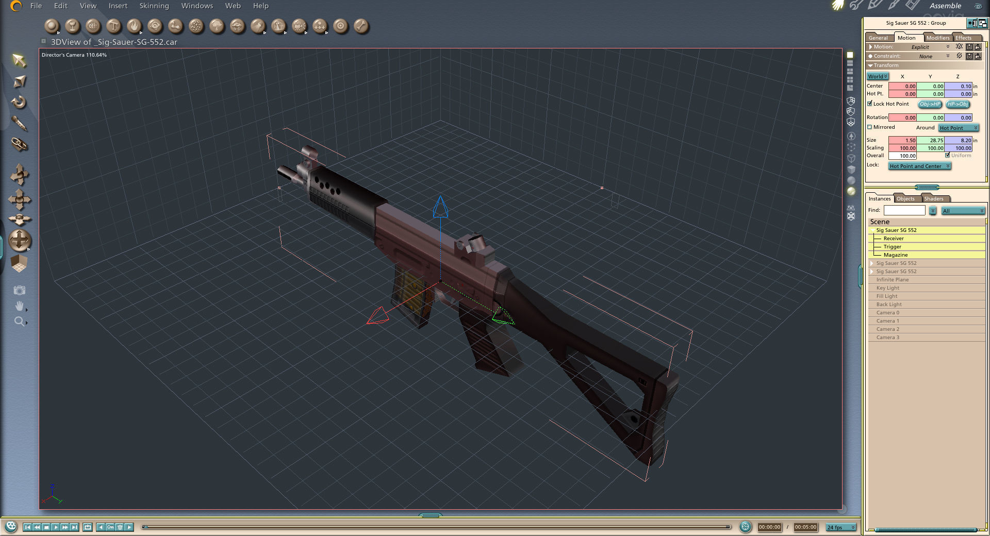Select the rotate tool in left toolbar
The image size is (990, 536).
[19, 102]
